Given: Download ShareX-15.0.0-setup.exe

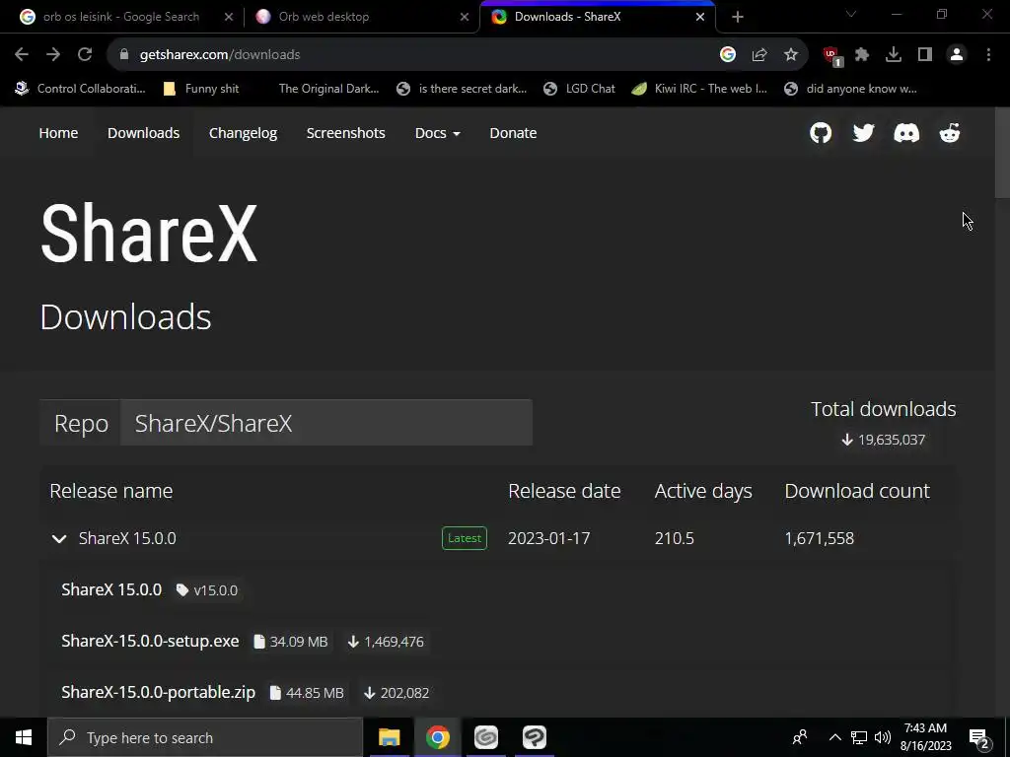Looking at the screenshot, I should 150,641.
